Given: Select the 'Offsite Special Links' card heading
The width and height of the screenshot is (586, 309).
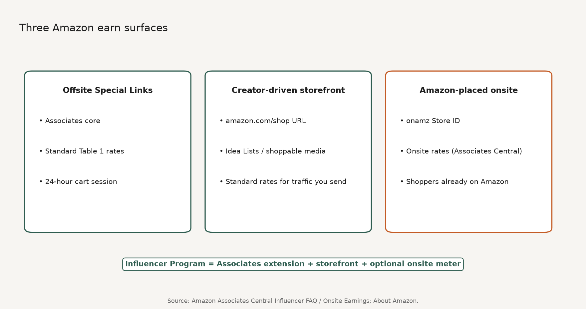Looking at the screenshot, I should 108,90.
